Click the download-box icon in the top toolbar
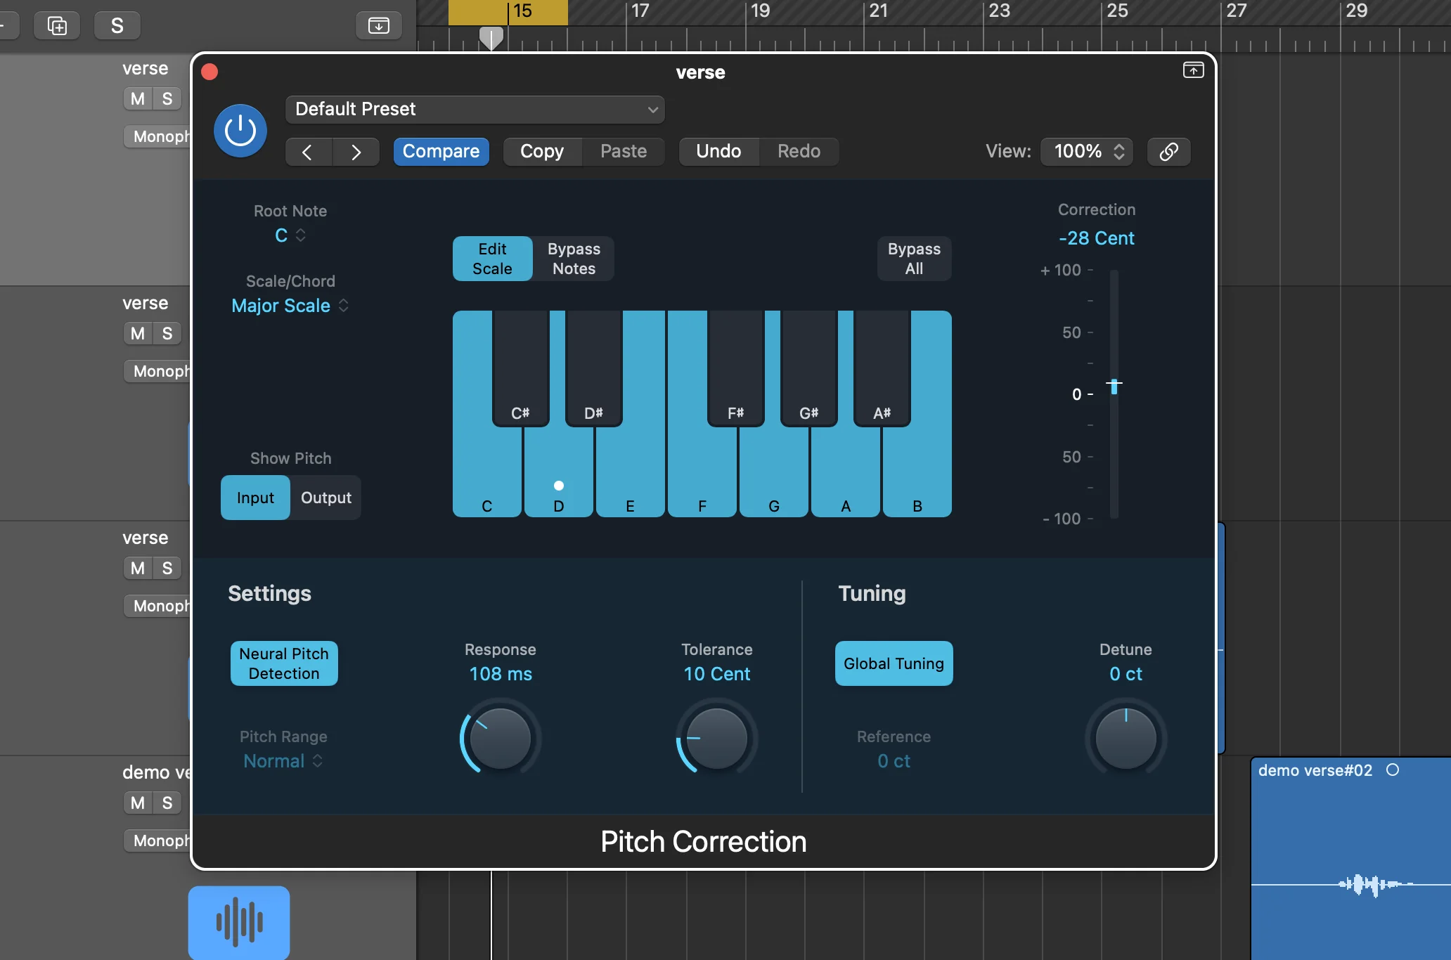 click(x=378, y=25)
